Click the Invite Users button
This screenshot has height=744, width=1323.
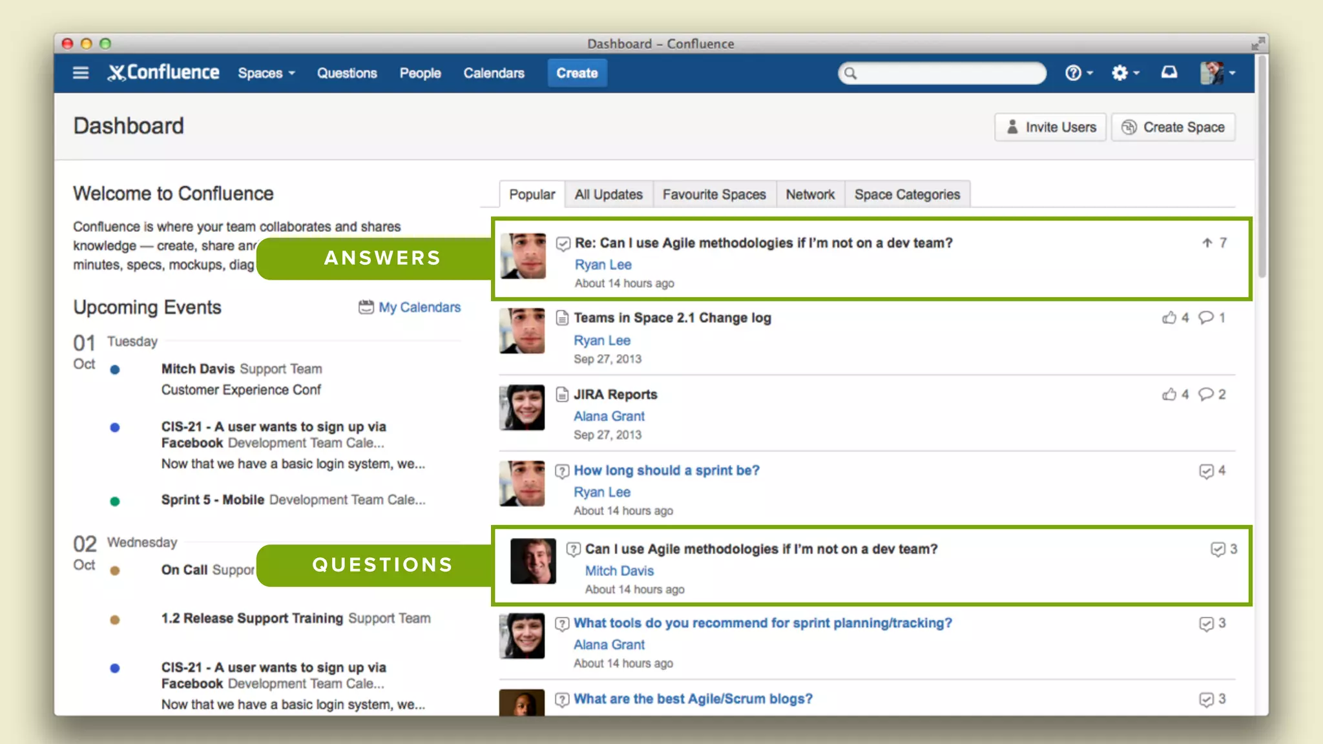coord(1050,127)
